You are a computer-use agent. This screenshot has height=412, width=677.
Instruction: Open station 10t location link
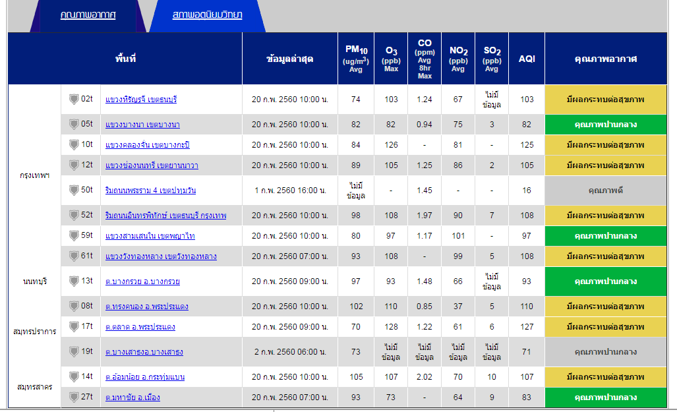[147, 145]
